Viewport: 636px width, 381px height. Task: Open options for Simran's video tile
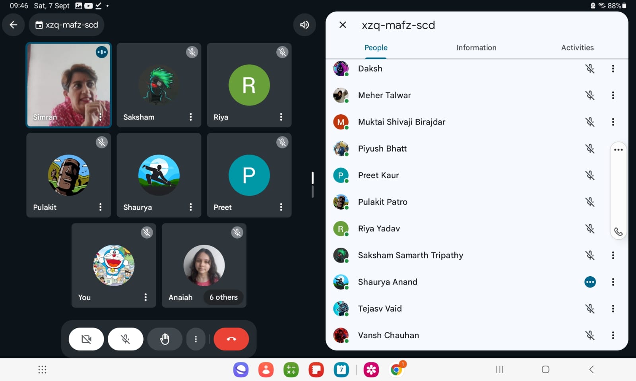[x=101, y=117]
